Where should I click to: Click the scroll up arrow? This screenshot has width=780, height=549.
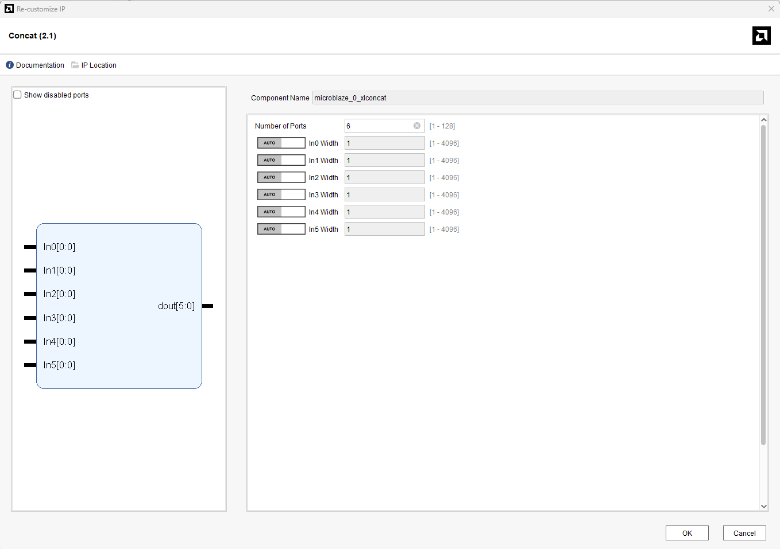763,120
